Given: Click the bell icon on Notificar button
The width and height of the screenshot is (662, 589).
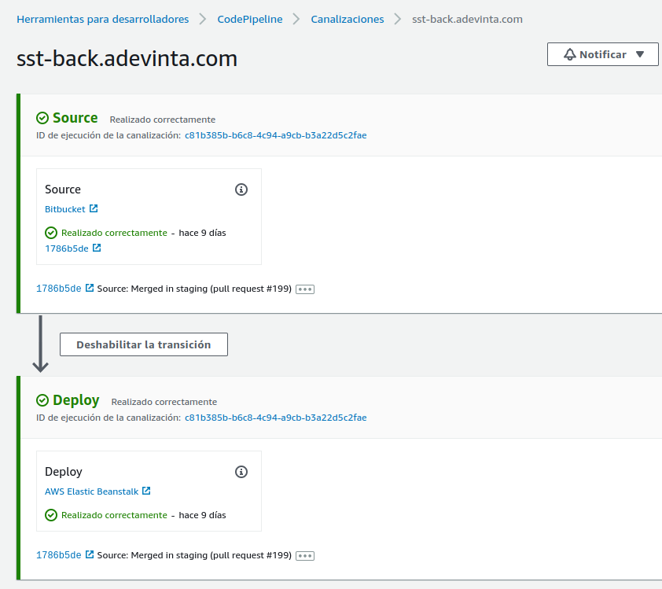Looking at the screenshot, I should click(570, 55).
